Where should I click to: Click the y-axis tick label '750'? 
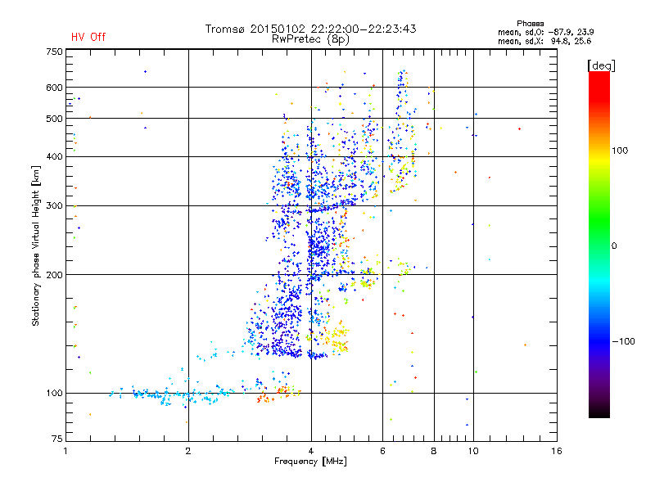(54, 52)
